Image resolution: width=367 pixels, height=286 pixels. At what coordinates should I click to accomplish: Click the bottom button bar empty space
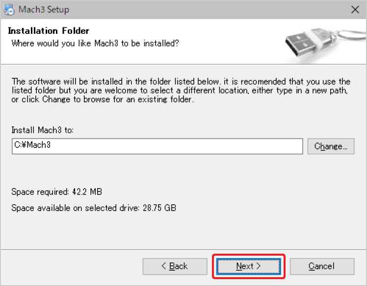click(x=74, y=266)
